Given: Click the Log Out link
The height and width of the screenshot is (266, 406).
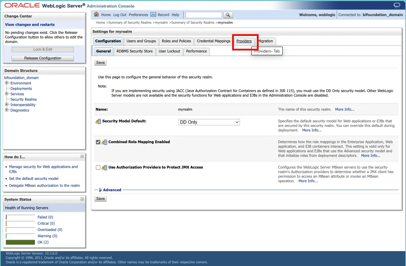Looking at the screenshot, I should tap(120, 15).
